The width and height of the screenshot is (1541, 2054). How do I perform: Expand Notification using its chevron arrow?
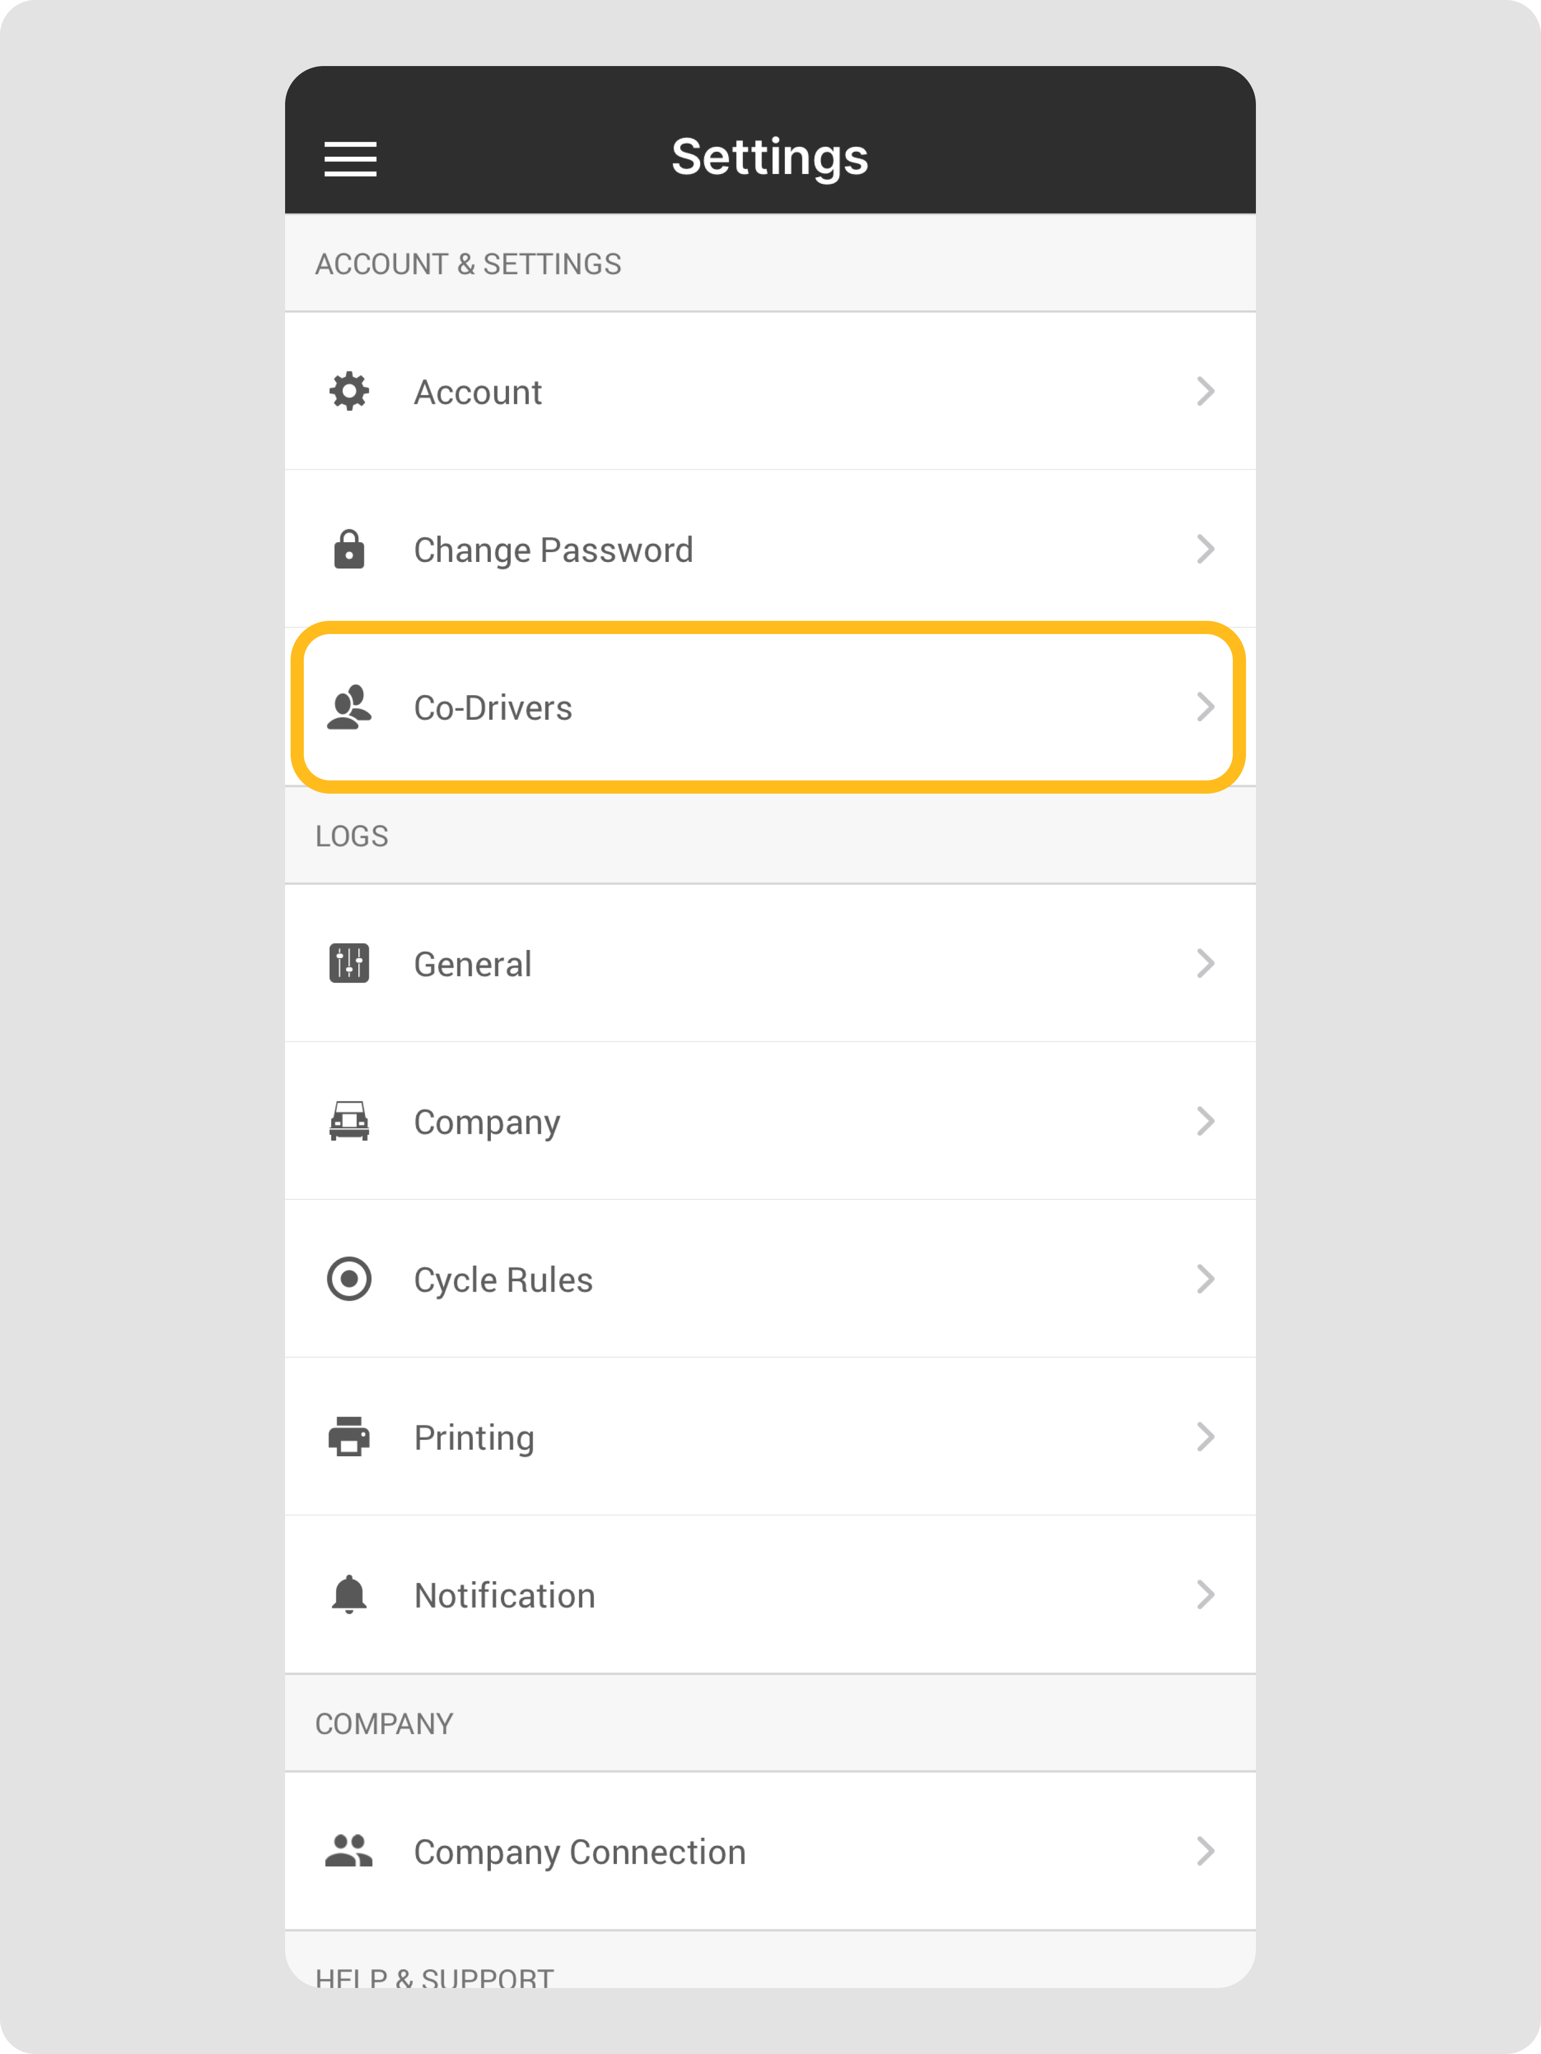(x=1205, y=1596)
